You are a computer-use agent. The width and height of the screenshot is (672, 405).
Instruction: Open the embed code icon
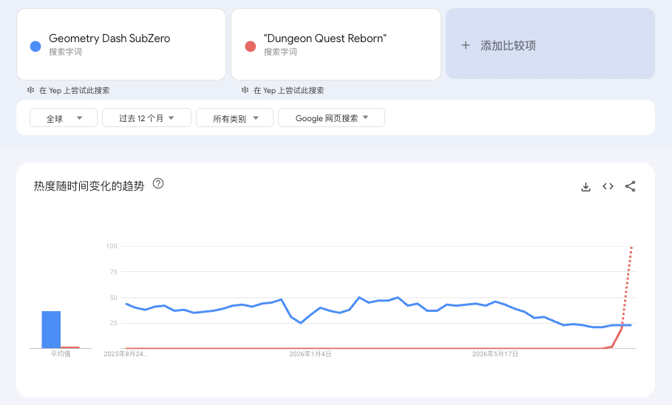[608, 186]
